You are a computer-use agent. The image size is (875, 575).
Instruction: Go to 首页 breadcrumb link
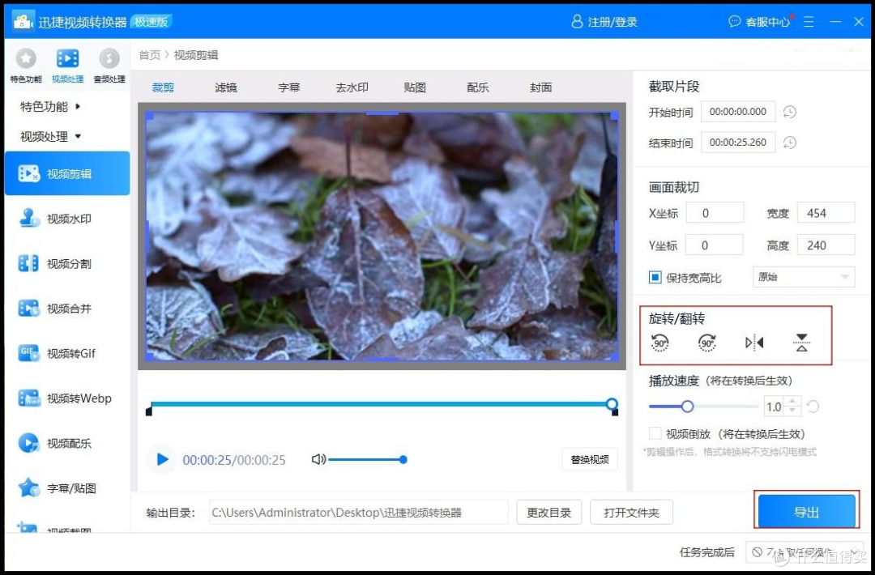click(x=149, y=54)
